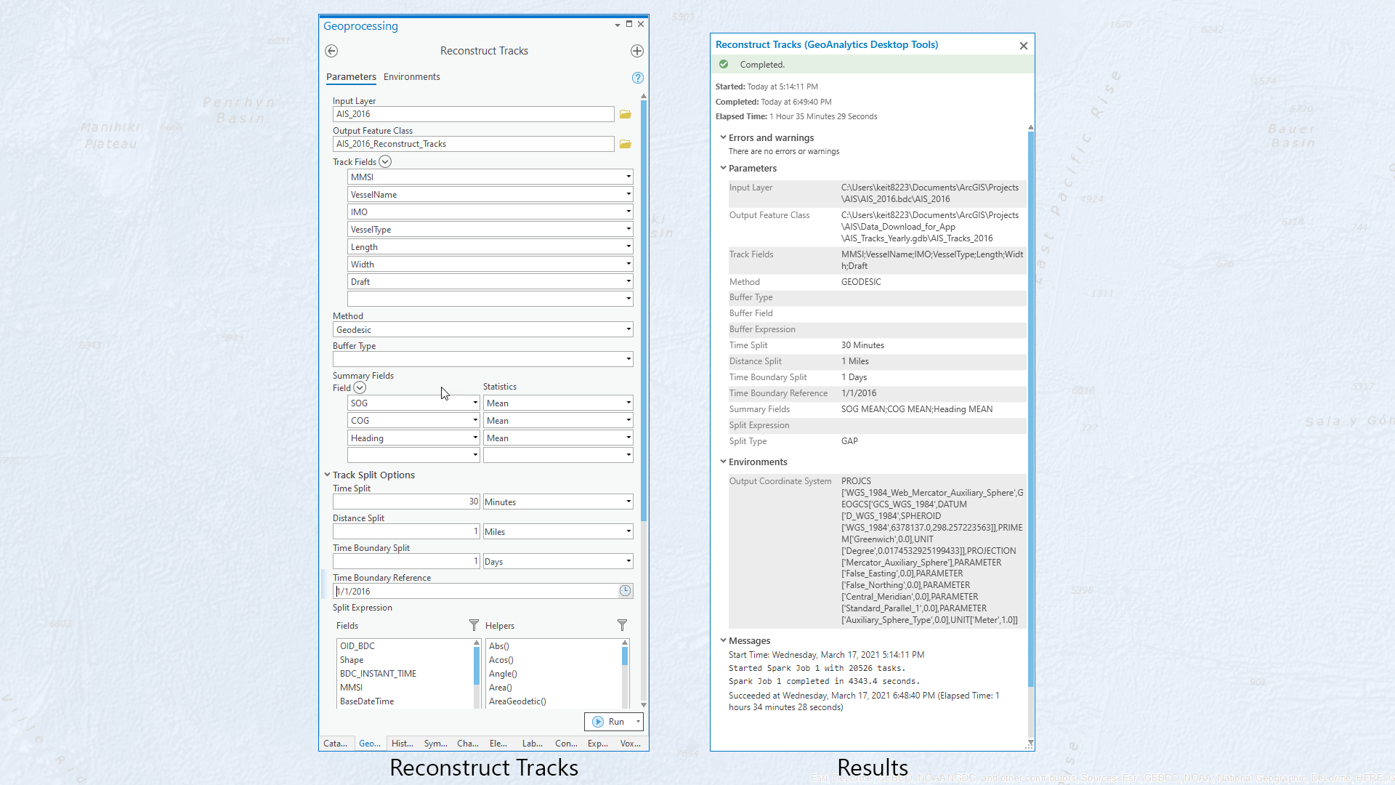Switch to the Parameters tab
The image size is (1395, 785).
point(351,77)
